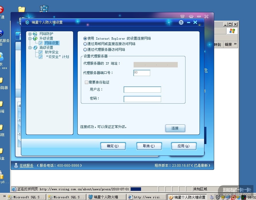Viewport: 256px width, 200px height.
Task: Select 升级设置 label in the tree
Action: pos(46,38)
